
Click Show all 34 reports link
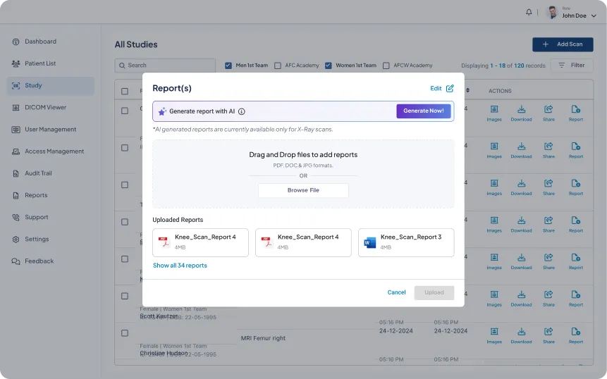coord(180,266)
